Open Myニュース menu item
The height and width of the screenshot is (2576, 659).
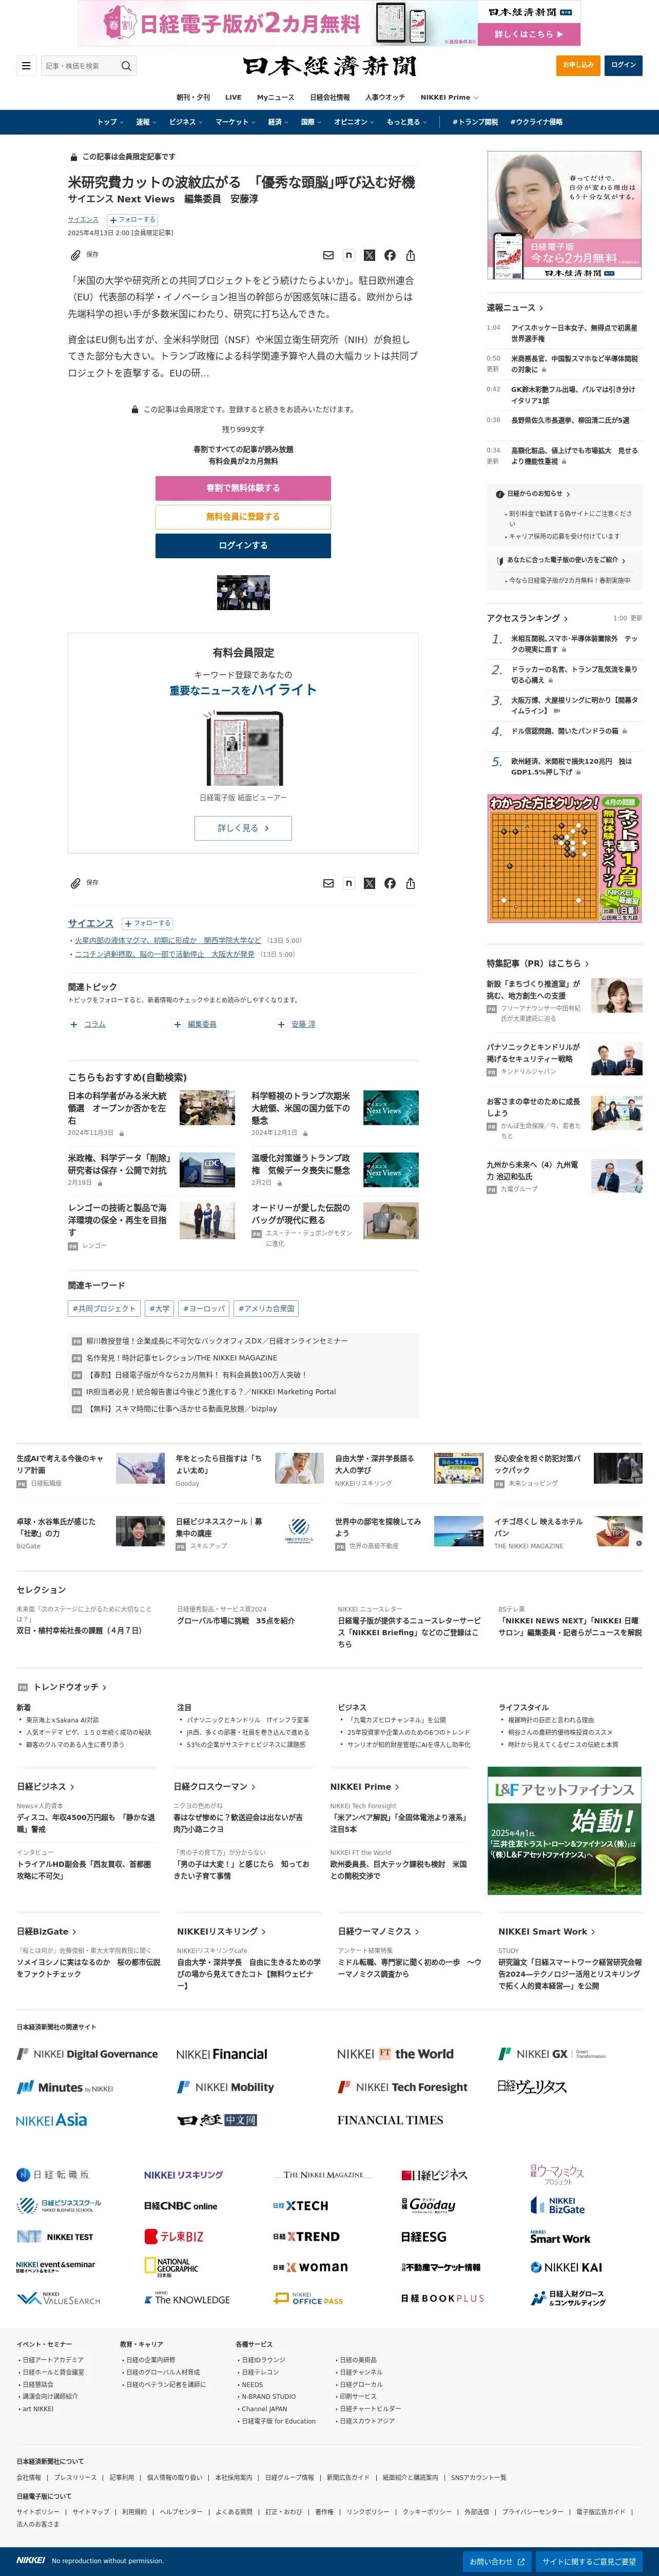(276, 97)
